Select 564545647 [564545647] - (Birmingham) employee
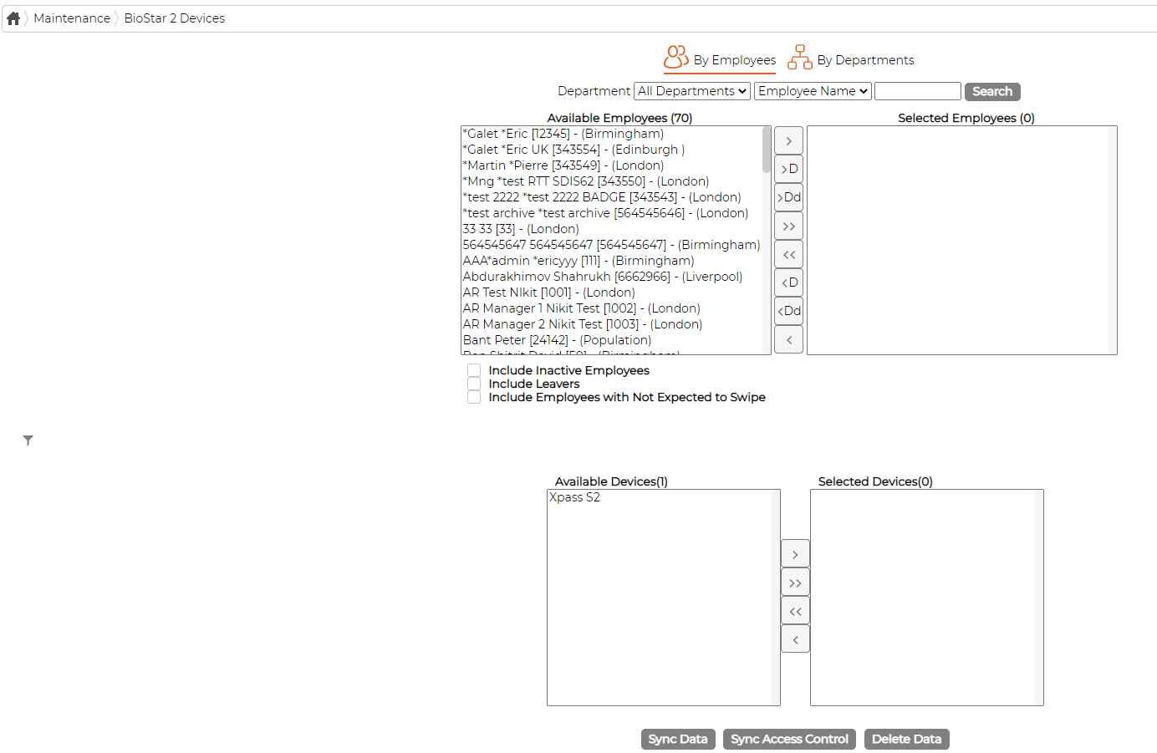This screenshot has height=753, width=1157. 612,245
